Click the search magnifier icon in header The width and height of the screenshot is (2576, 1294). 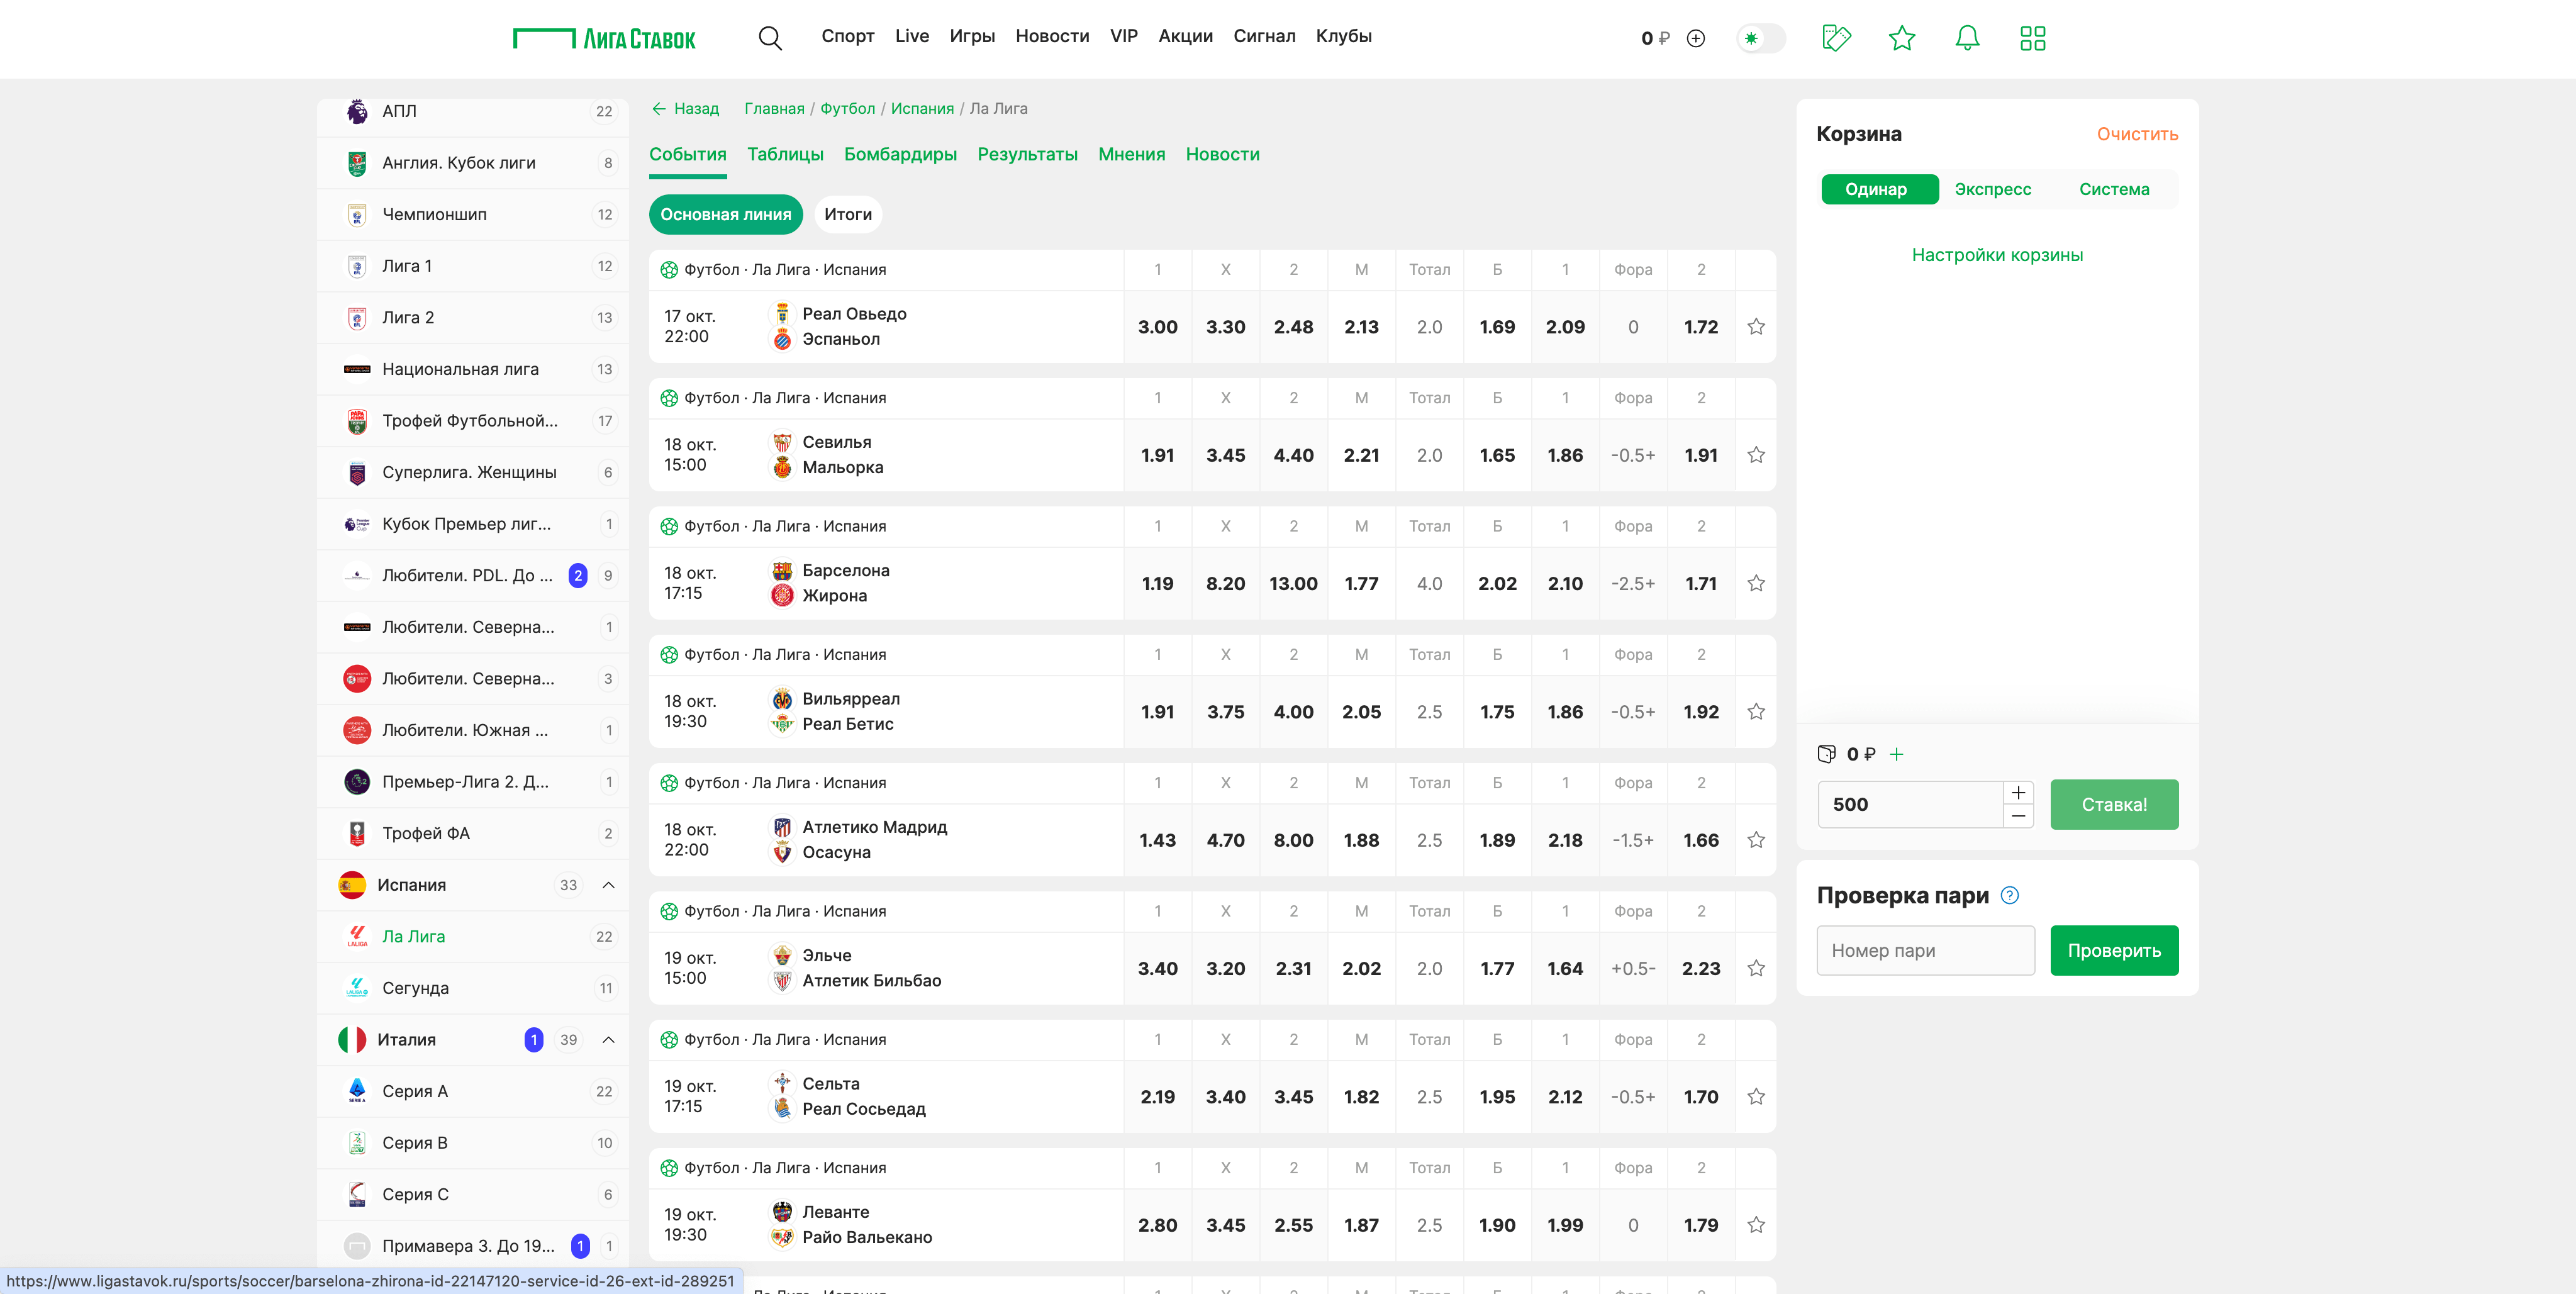tap(769, 38)
